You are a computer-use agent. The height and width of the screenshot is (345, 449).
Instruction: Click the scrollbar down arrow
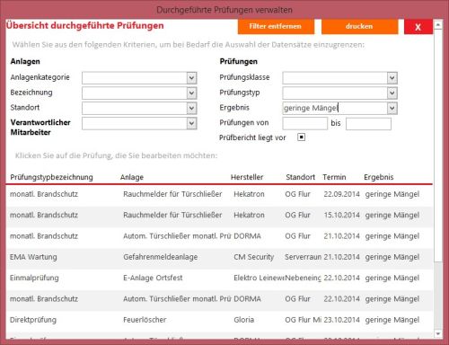(438, 333)
